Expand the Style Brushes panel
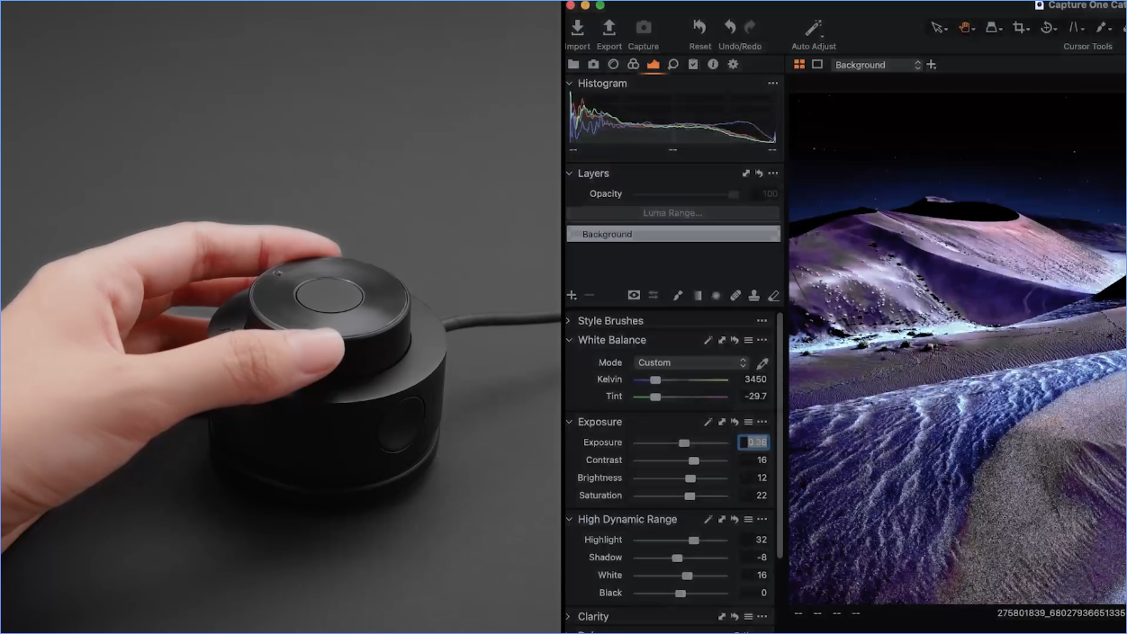The height and width of the screenshot is (634, 1127). (x=569, y=321)
